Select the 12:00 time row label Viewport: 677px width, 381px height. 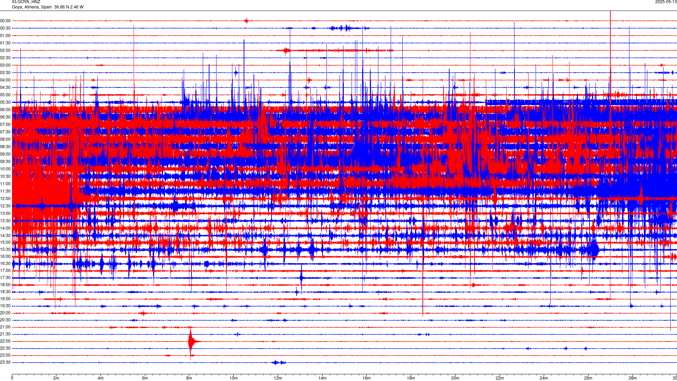(x=5, y=199)
